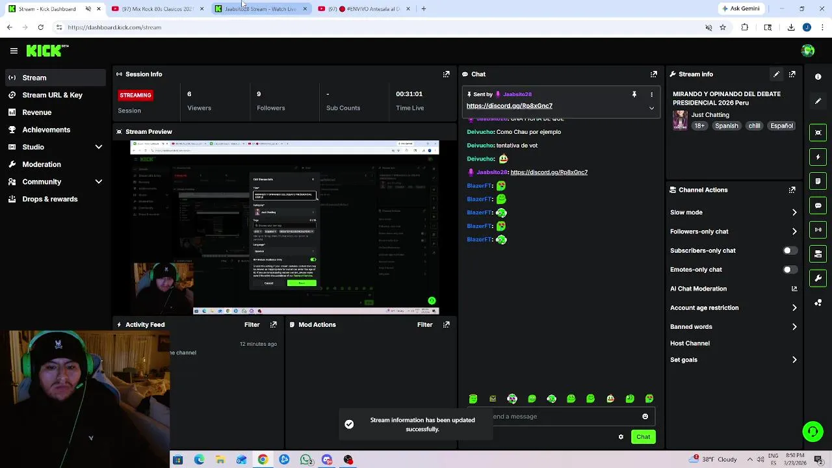This screenshot has height=468, width=832.
Task: Click the pin icon on pinned message
Action: [x=634, y=94]
